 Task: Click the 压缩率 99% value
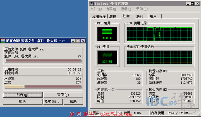79,79
